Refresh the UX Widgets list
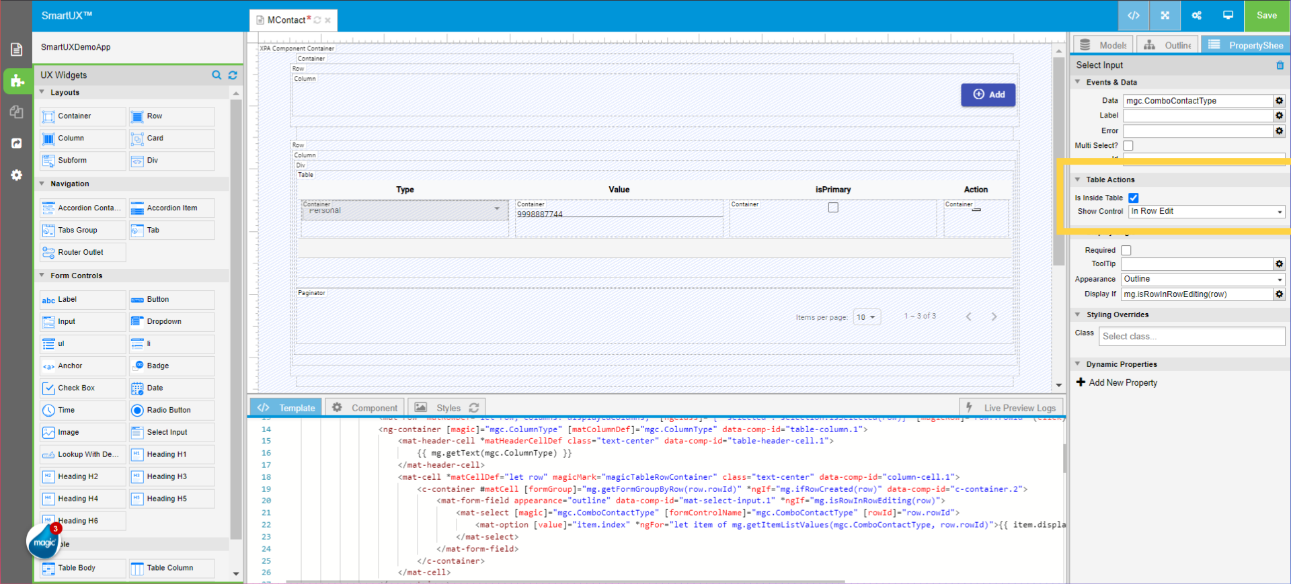This screenshot has width=1291, height=584. pyautogui.click(x=233, y=75)
